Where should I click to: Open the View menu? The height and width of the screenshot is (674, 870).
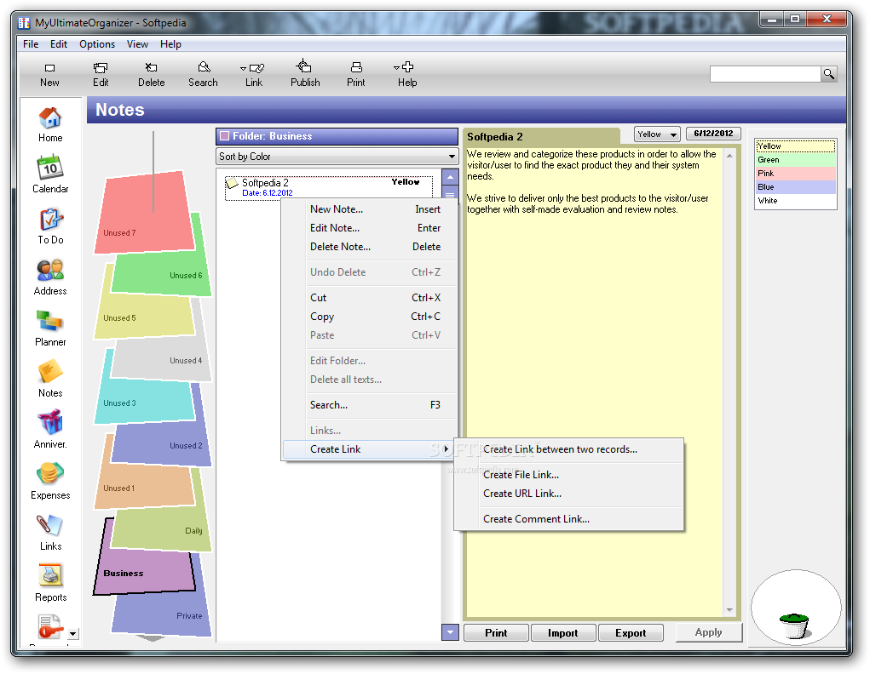point(137,44)
